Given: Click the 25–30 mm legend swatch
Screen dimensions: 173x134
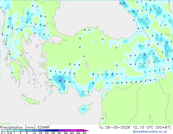Looking at the screenshot, I should click(55, 130).
